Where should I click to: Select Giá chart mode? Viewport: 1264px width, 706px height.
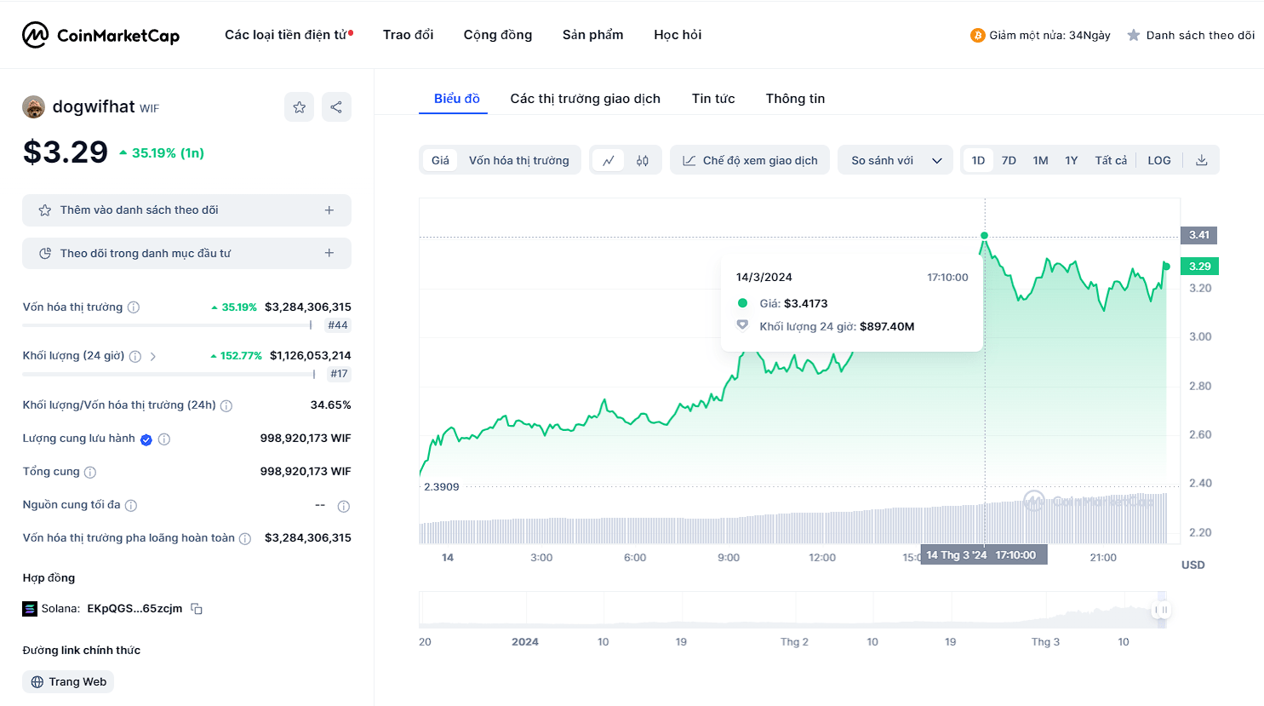[x=440, y=160]
